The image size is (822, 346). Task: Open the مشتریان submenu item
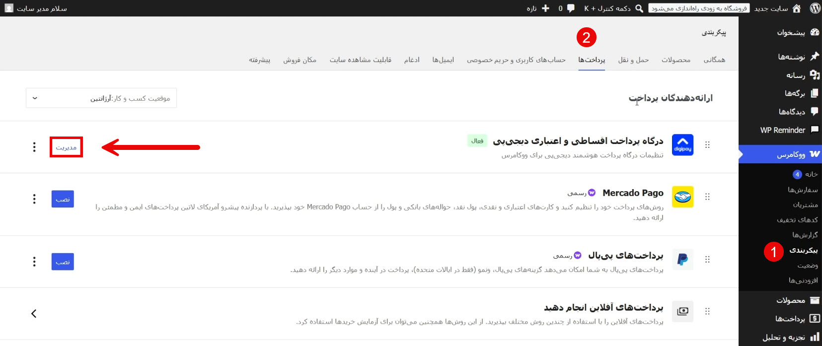tap(805, 205)
